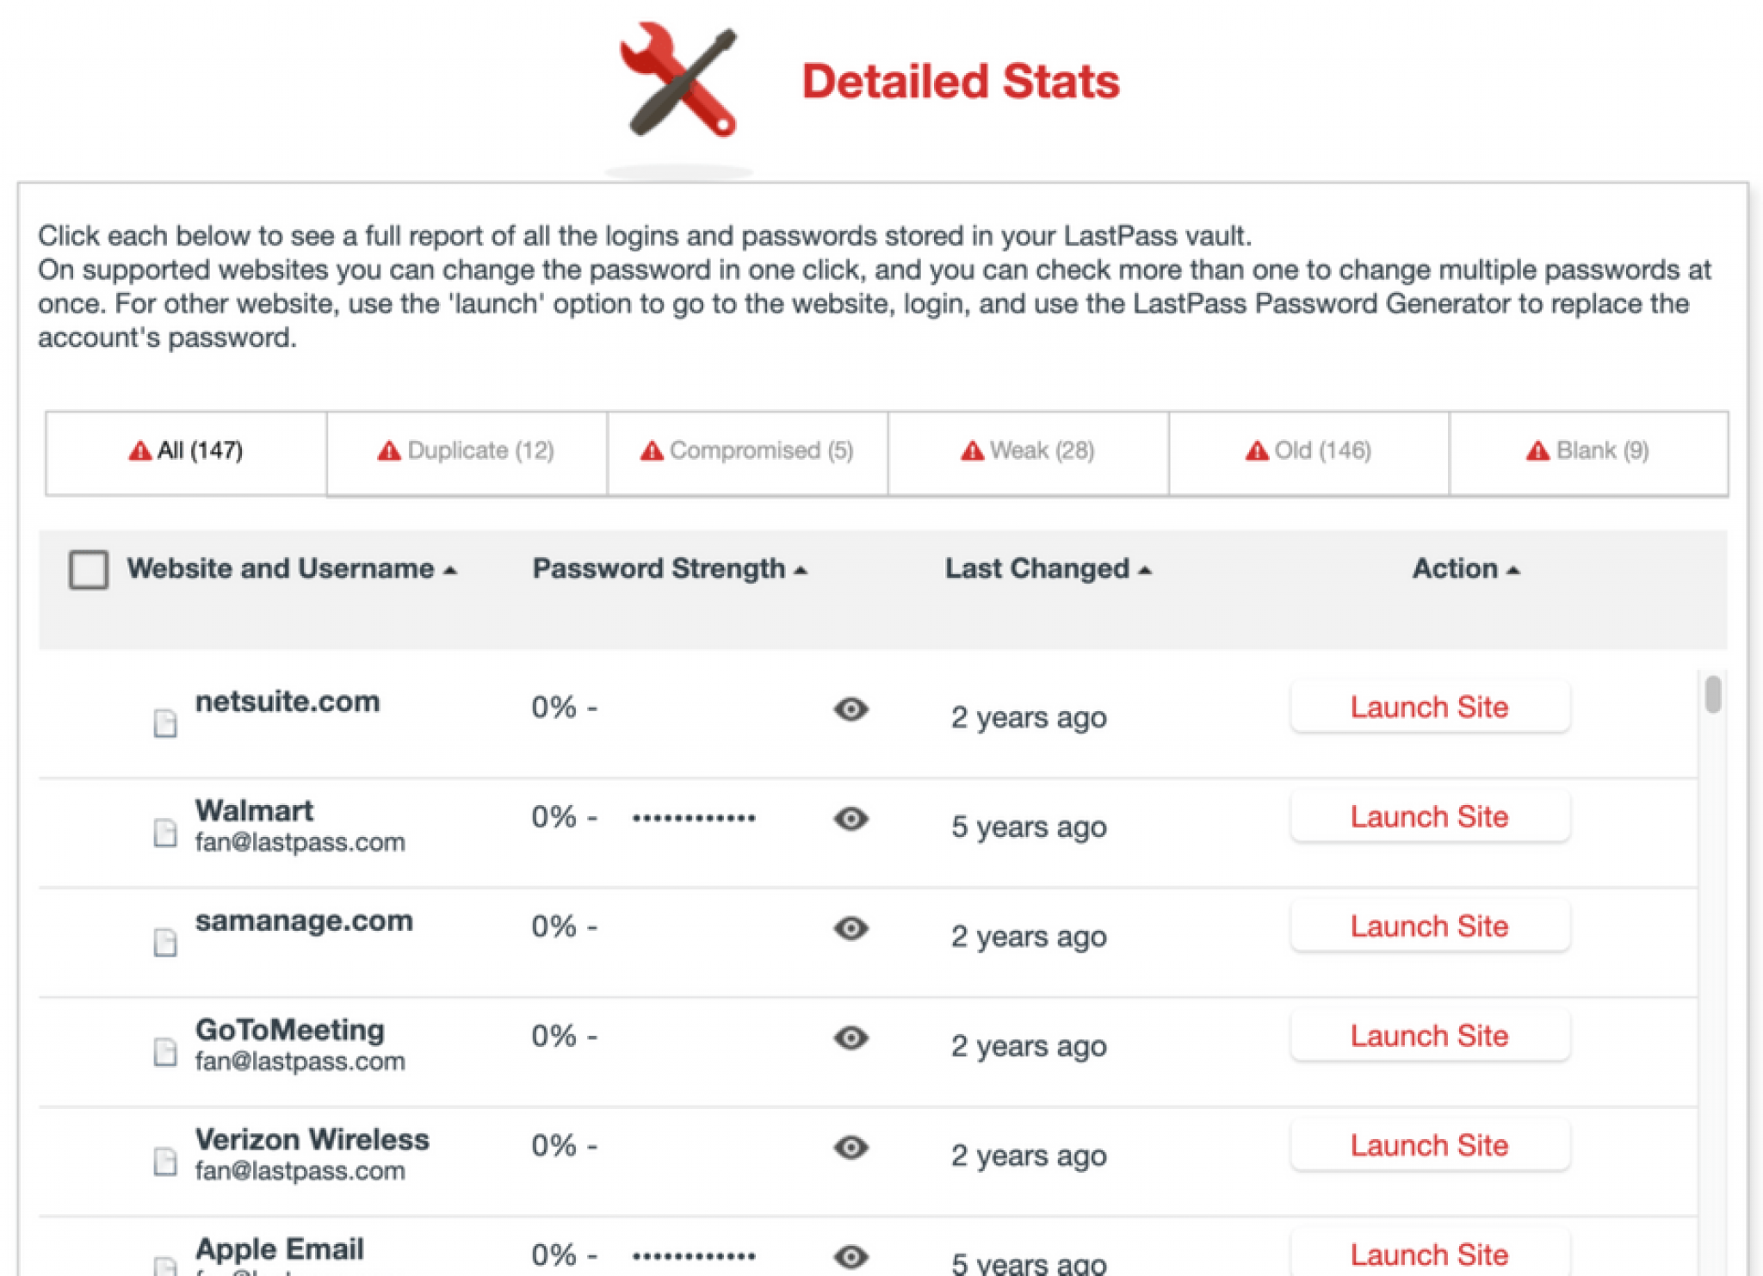Image resolution: width=1763 pixels, height=1276 pixels.
Task: Click the document icon for GoToMeeting
Action: click(x=164, y=1050)
